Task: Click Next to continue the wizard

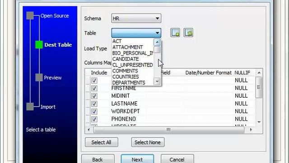Action: click(137, 159)
